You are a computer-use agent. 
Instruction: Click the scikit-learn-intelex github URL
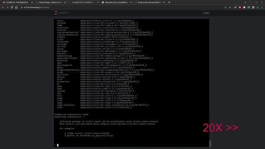pos(128,124)
